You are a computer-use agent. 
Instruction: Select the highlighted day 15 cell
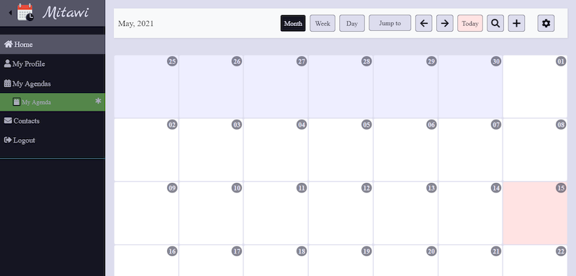pos(535,213)
